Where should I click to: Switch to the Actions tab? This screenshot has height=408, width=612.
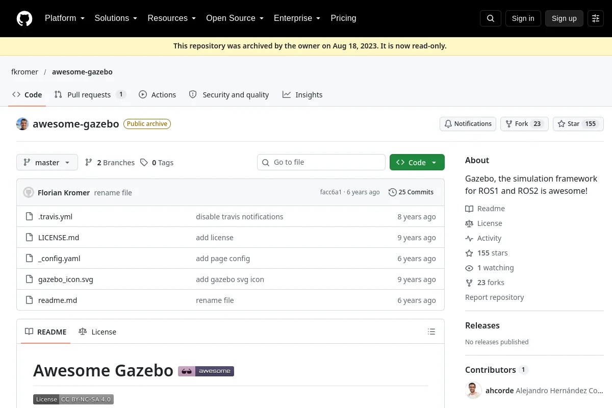157,95
